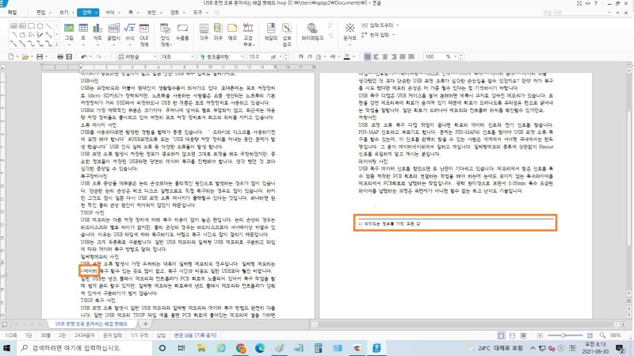Insert an OLE 개체 object
This screenshot has width=634, height=356.
click(144, 35)
